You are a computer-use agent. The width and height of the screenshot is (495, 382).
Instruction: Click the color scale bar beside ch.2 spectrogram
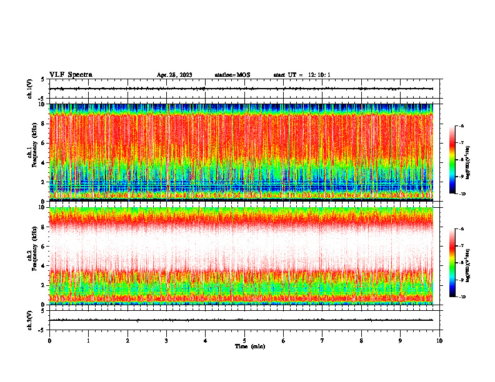[452, 263]
